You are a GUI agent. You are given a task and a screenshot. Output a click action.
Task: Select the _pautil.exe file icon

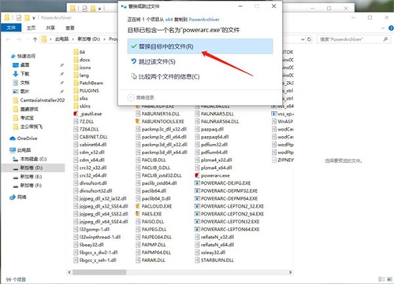[76, 114]
